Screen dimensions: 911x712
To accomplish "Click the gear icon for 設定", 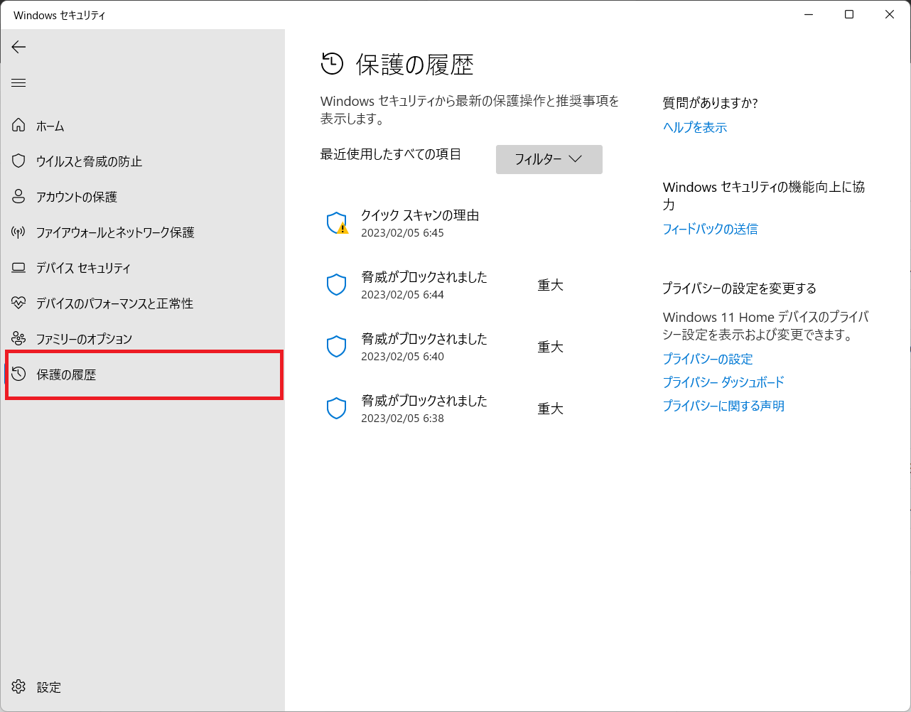I will (18, 686).
